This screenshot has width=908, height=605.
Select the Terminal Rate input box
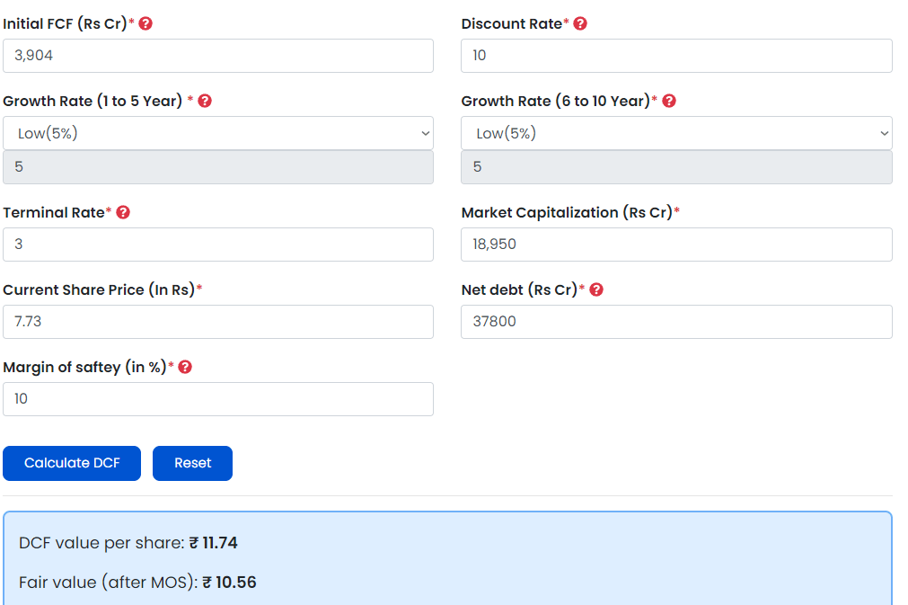tap(218, 245)
